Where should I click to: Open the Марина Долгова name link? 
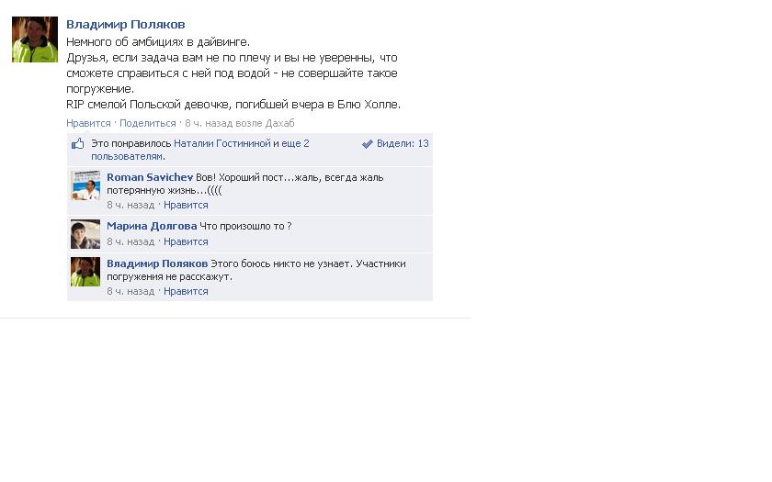click(x=152, y=226)
